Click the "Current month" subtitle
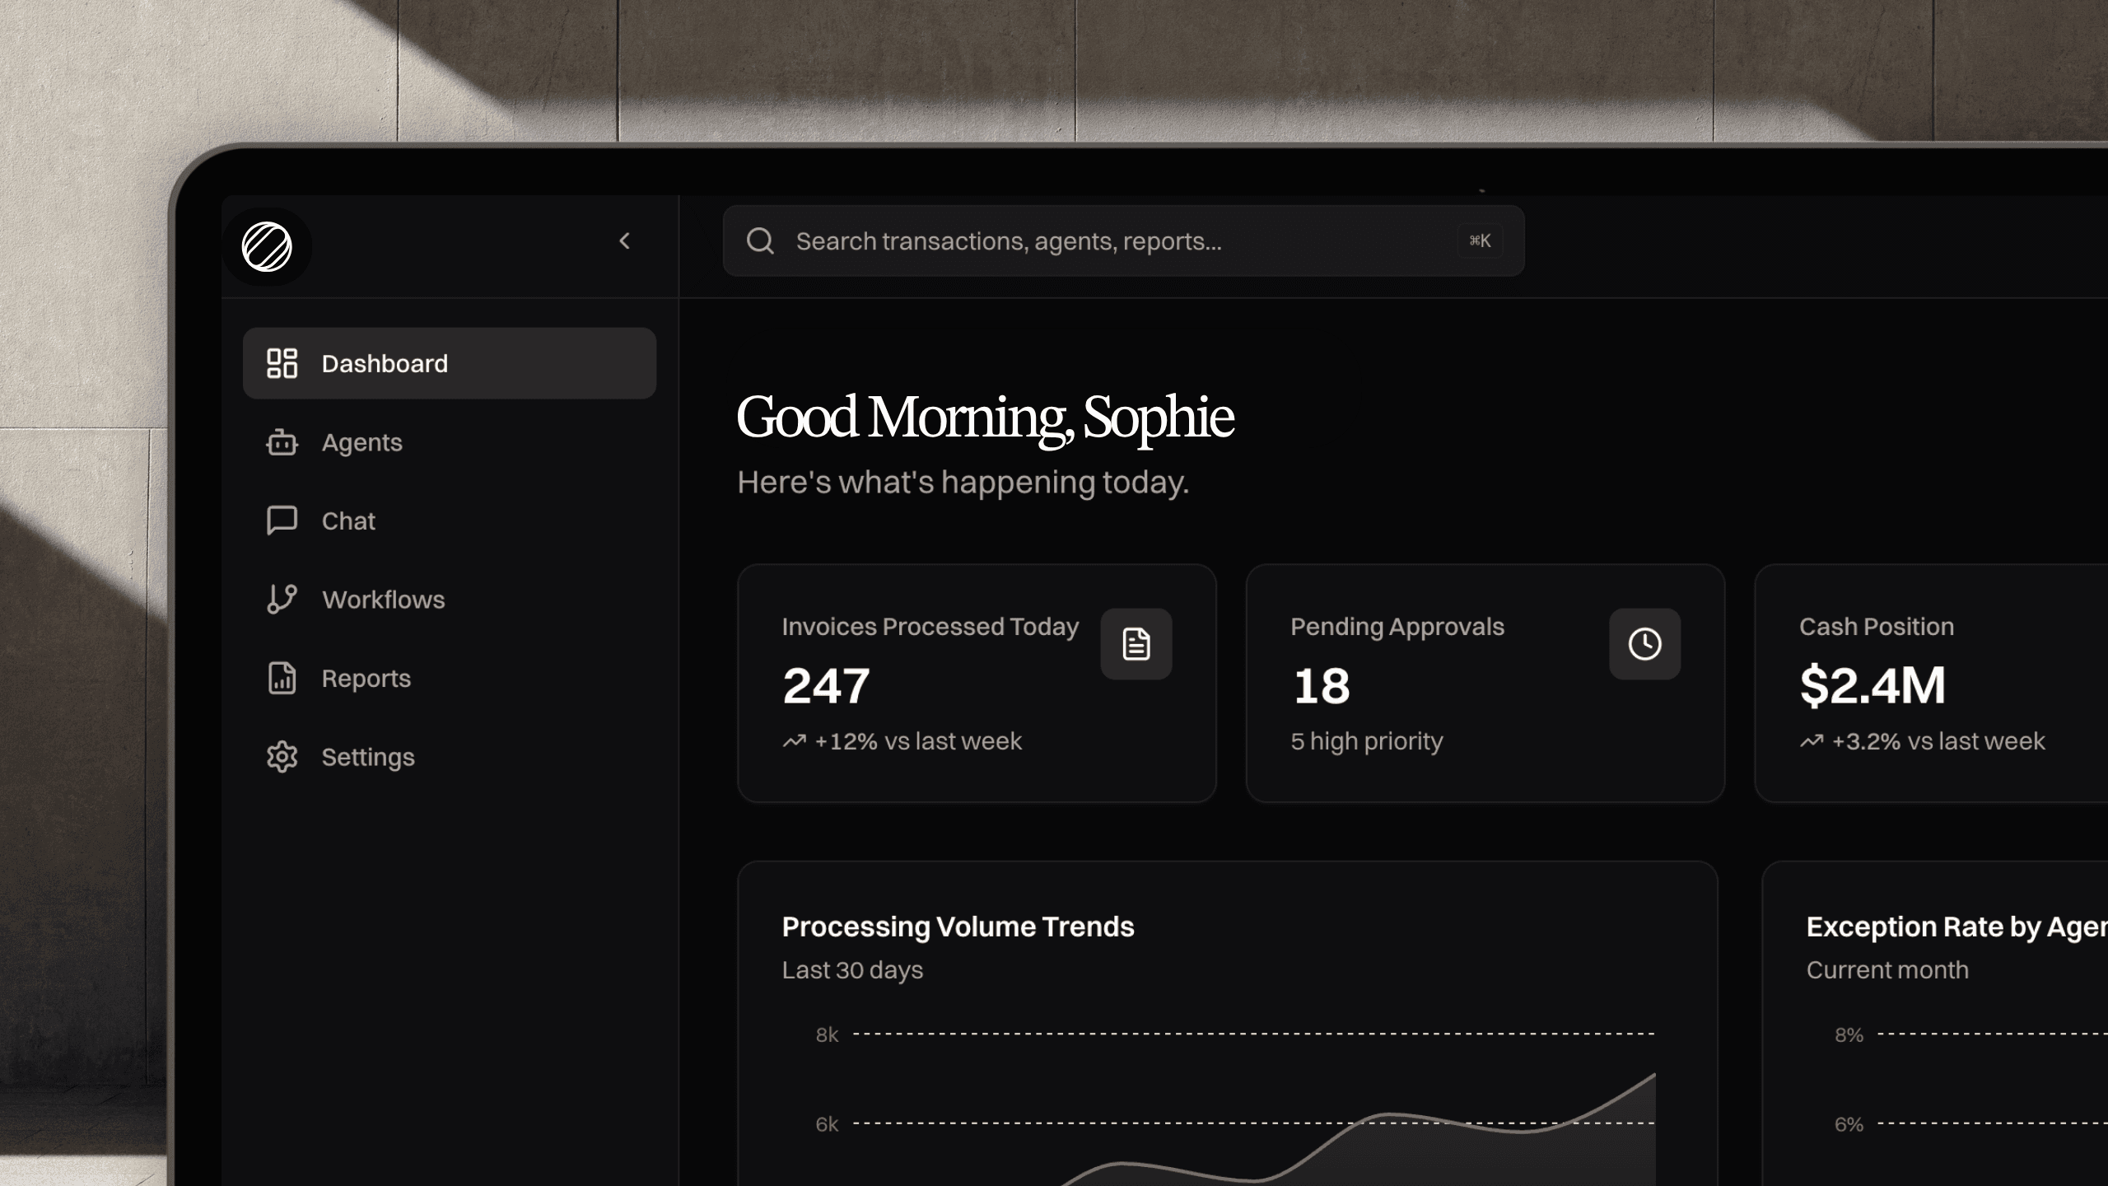2108x1186 pixels. [x=1887, y=970]
